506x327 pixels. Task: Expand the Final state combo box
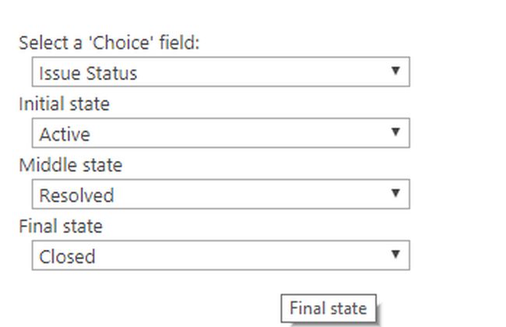(x=220, y=255)
